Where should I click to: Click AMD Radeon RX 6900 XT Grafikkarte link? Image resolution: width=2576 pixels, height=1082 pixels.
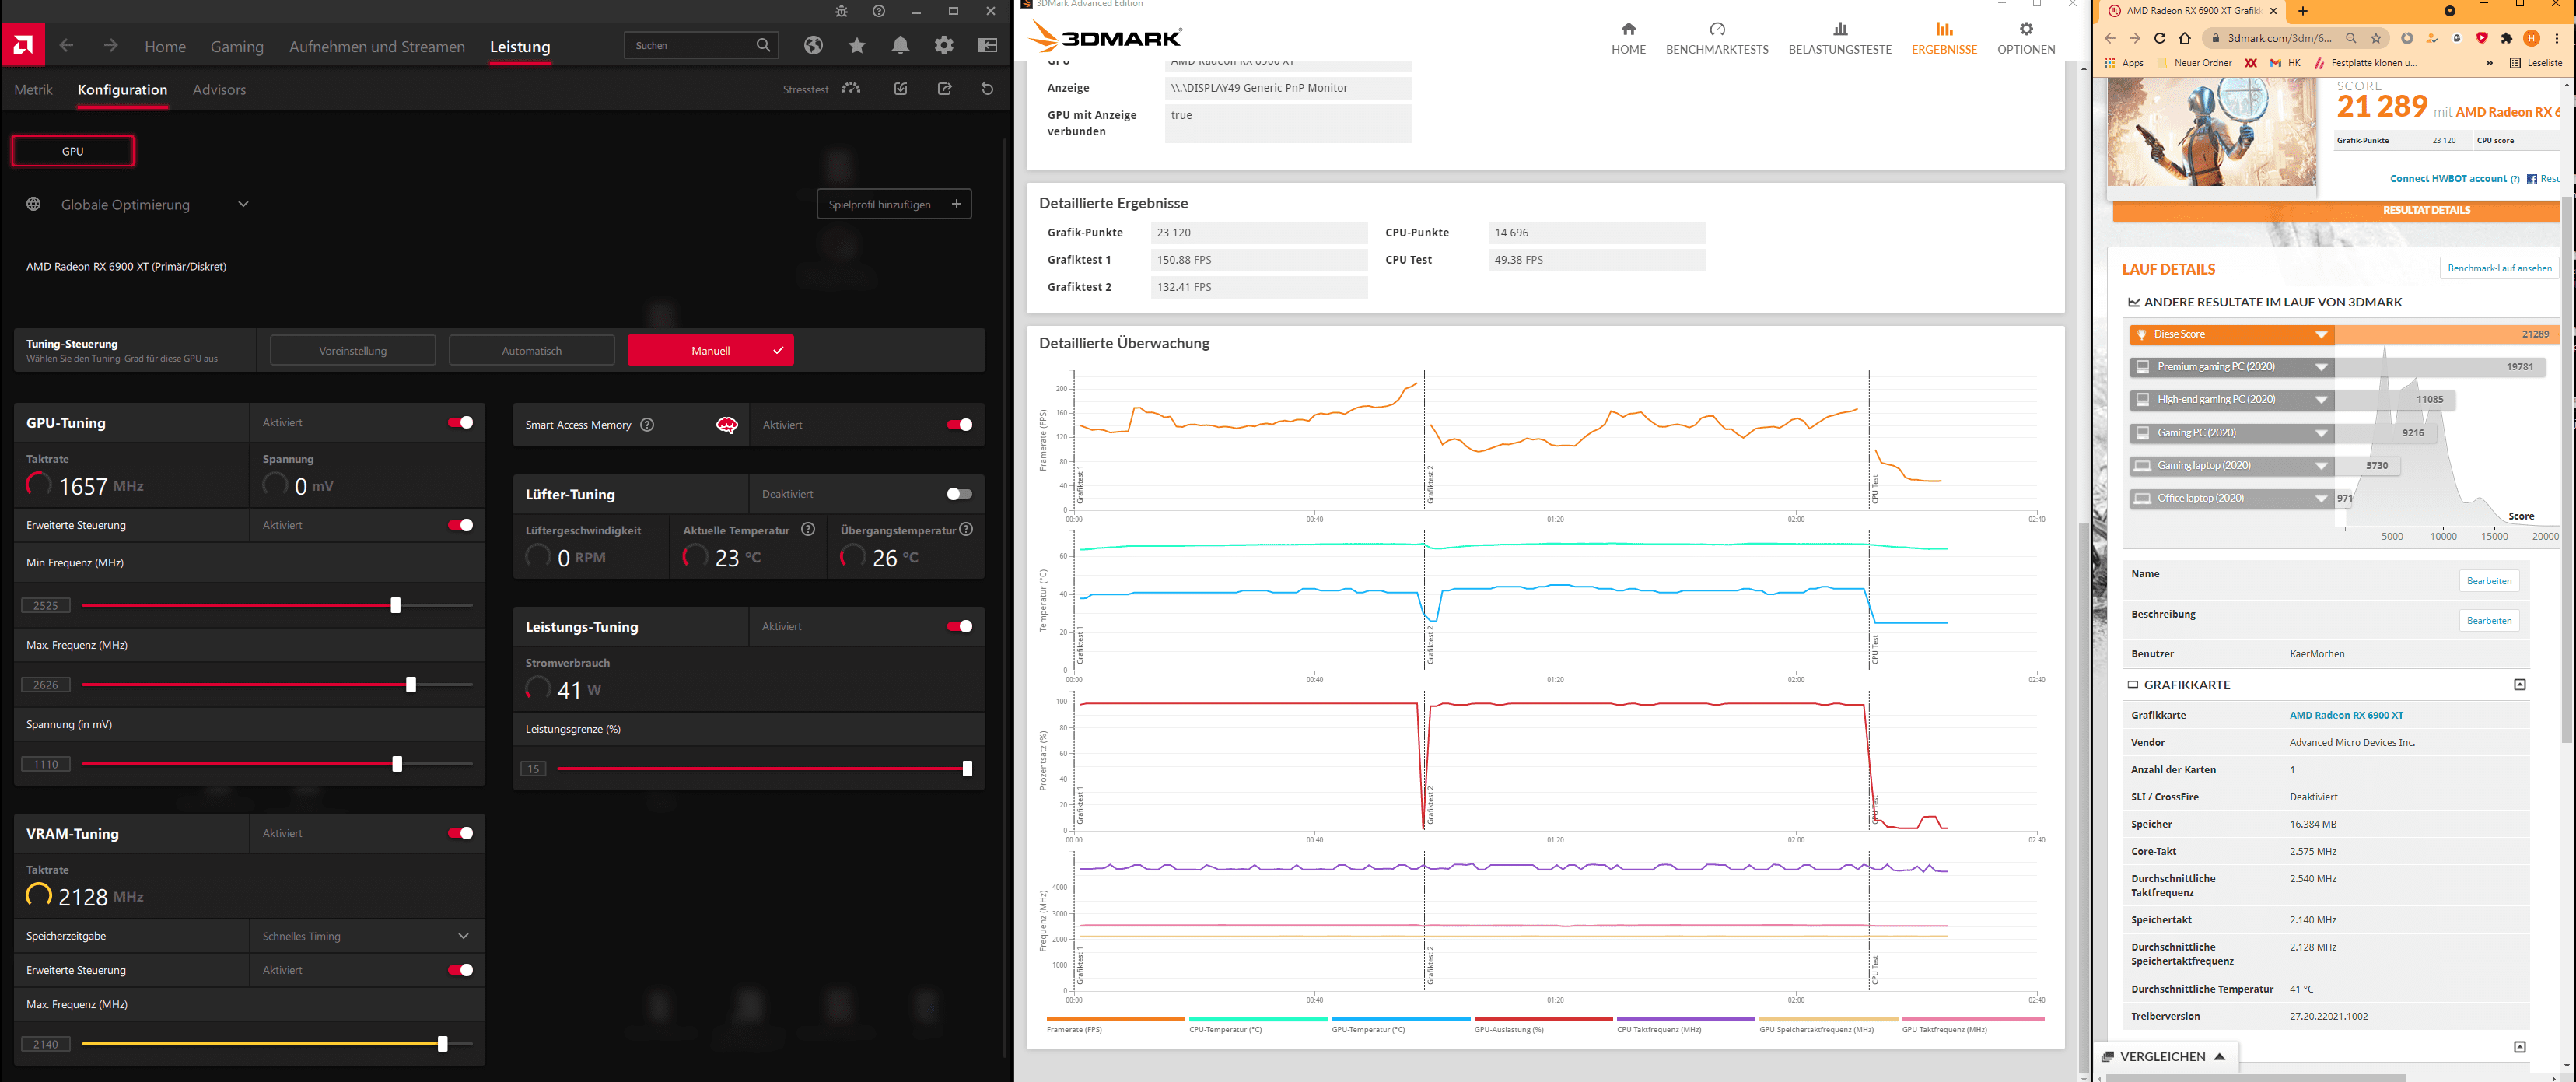pyautogui.click(x=2346, y=715)
